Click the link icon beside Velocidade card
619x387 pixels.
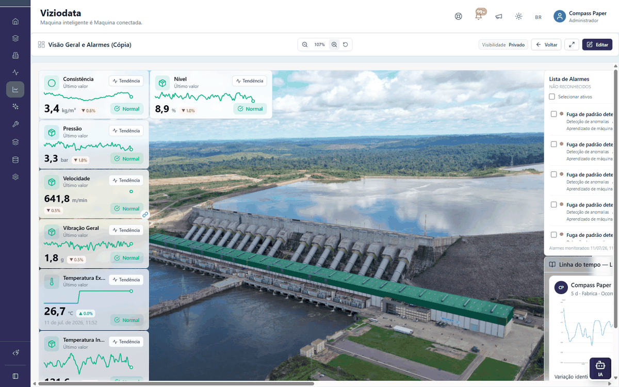tap(145, 214)
